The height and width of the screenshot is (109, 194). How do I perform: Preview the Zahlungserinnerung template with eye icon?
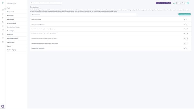[x=185, y=19]
